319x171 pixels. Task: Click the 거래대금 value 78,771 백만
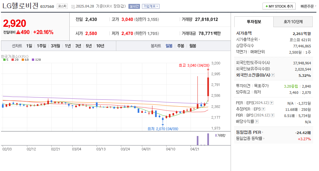pyautogui.click(x=210, y=33)
